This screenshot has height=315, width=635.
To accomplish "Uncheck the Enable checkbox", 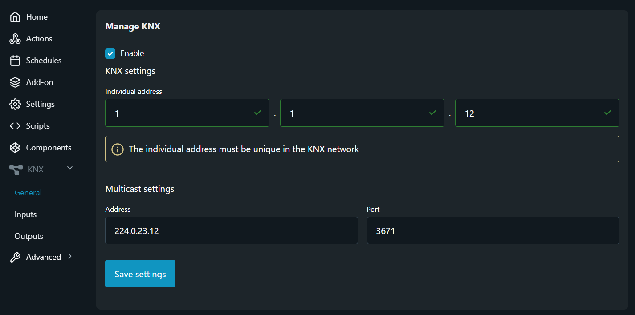I will click(110, 53).
